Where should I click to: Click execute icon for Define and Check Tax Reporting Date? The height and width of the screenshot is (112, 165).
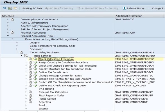coord(35,85)
